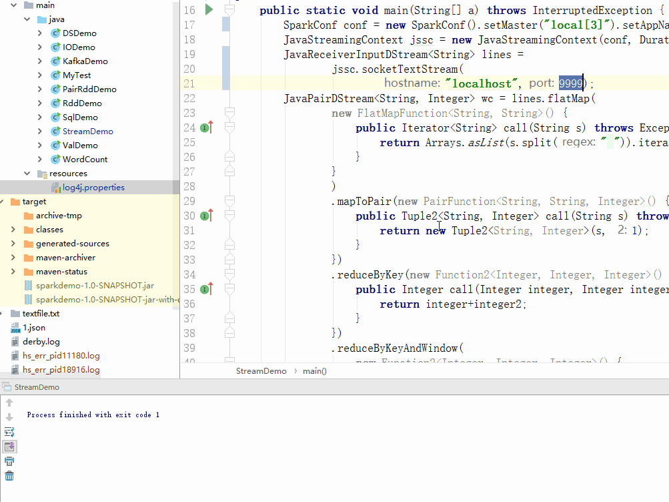Click fold toggle at line 23
This screenshot has height=502, width=669.
pyautogui.click(x=229, y=113)
